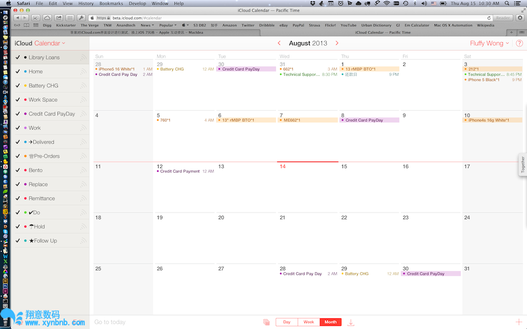This screenshot has width=527, height=329.
Task: Open Reading List glasses icon
Action: tap(17, 25)
